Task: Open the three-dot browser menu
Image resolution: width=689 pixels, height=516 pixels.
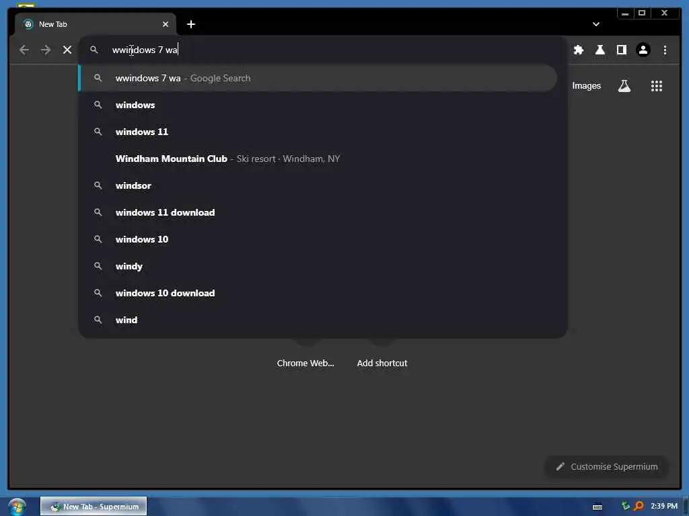Action: tap(665, 50)
